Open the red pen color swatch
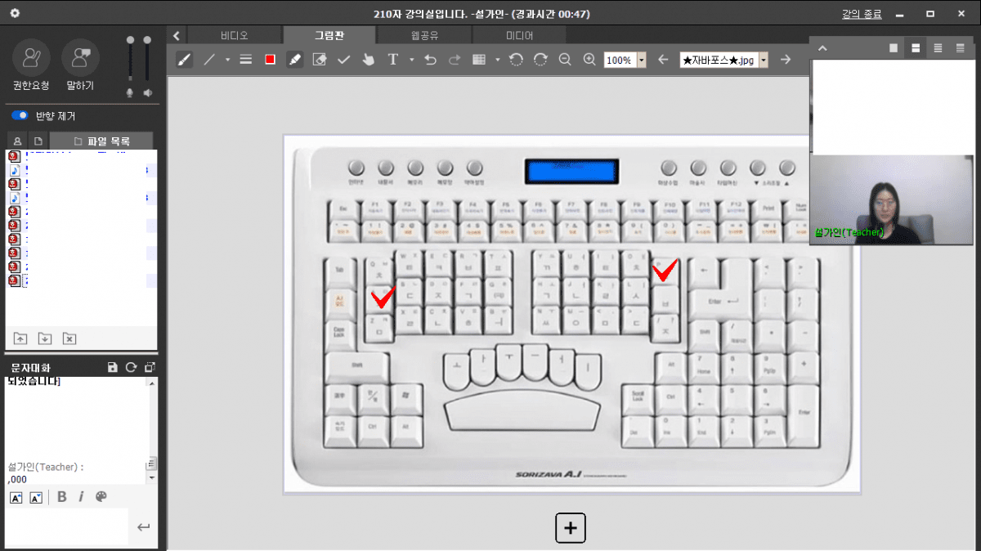 [x=270, y=60]
